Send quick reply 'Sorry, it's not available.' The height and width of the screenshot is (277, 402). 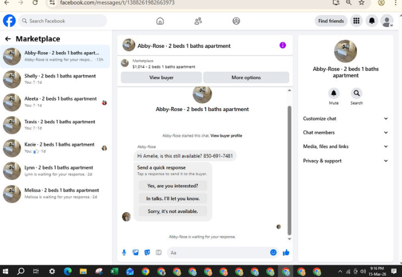click(173, 212)
